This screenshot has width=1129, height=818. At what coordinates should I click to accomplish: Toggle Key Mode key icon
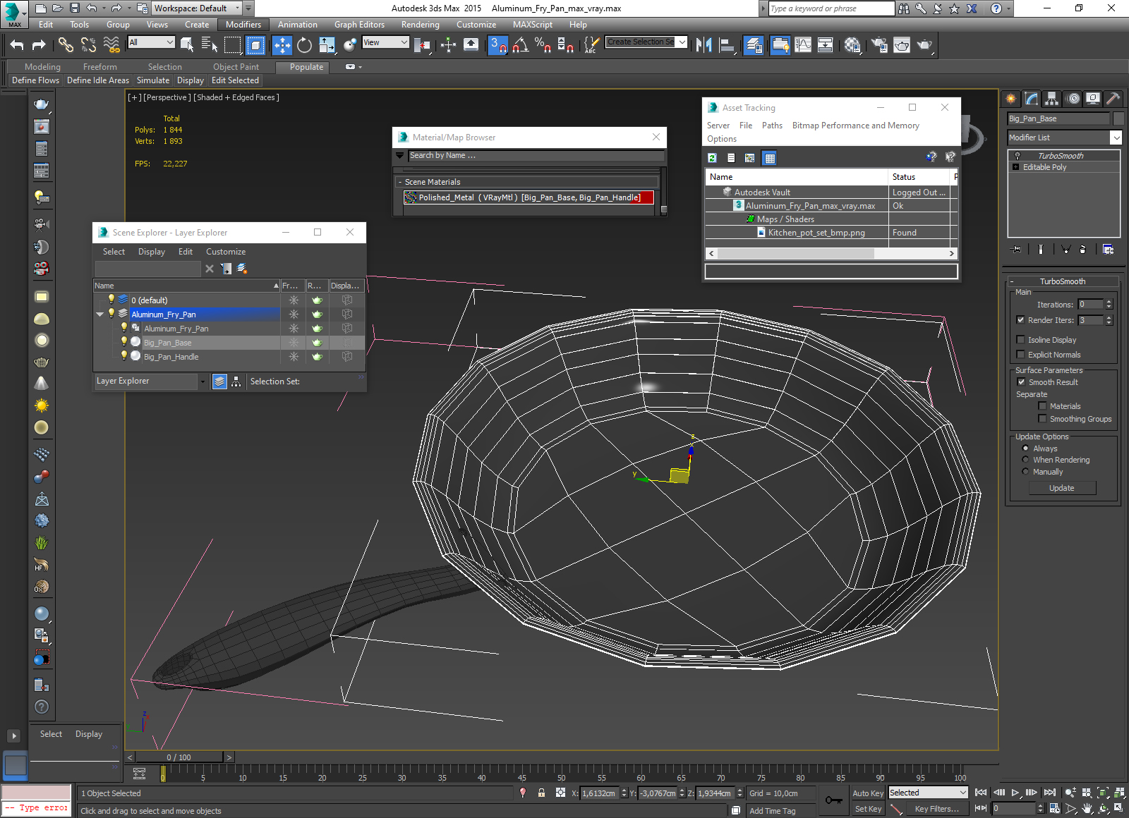pyautogui.click(x=833, y=800)
